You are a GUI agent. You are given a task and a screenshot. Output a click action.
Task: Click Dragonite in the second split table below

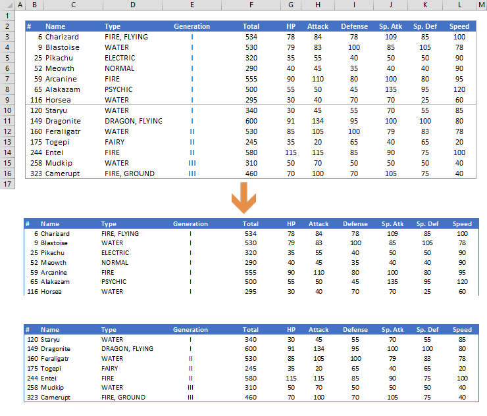point(55,349)
